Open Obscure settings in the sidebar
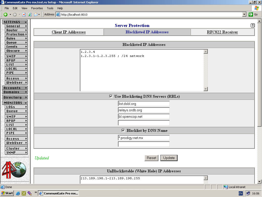Screen dimensions: 262x197 (x=16, y=51)
